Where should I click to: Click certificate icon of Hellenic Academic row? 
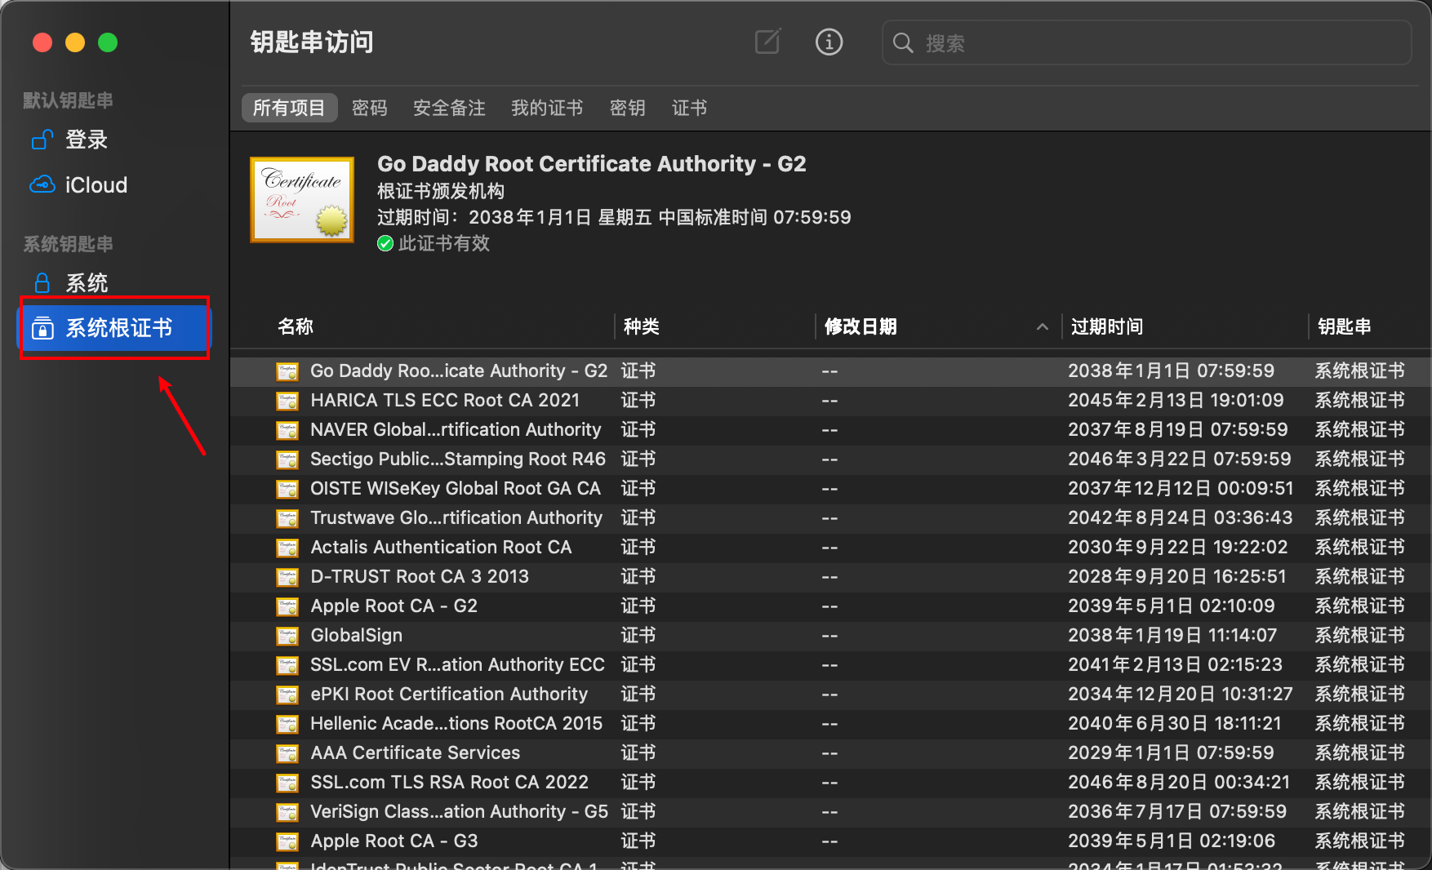coord(287,724)
